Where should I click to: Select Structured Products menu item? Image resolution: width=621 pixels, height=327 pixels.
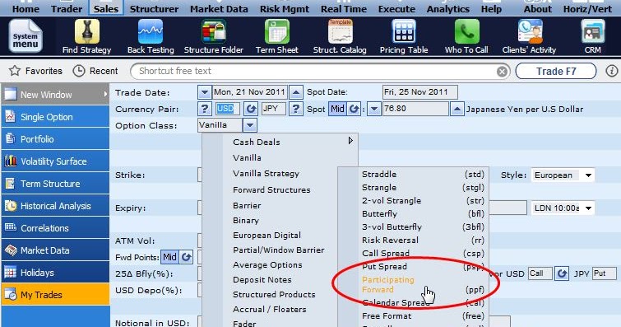pyautogui.click(x=274, y=294)
